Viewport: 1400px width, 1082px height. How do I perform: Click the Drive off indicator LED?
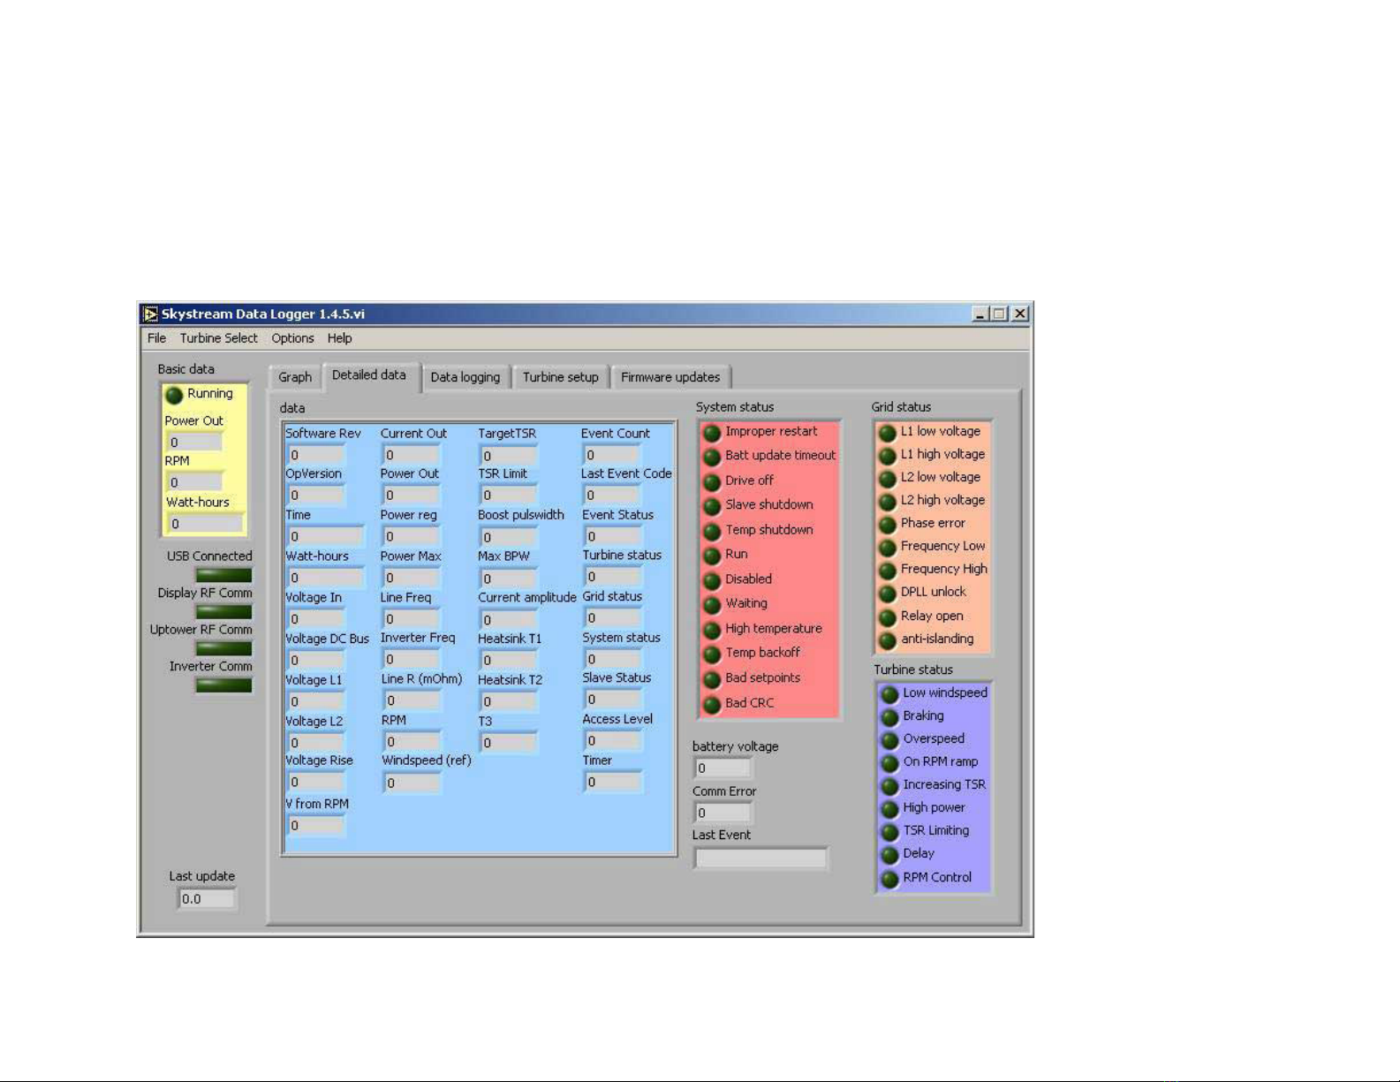point(711,482)
